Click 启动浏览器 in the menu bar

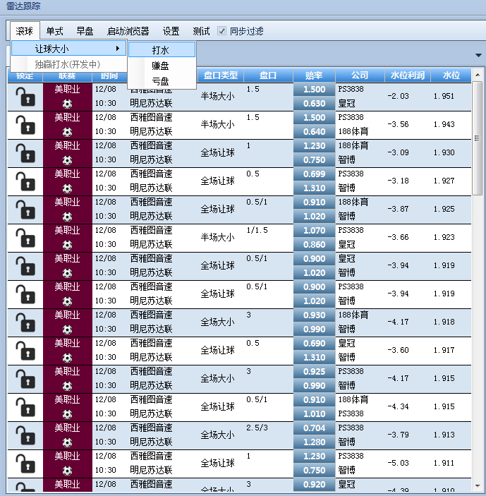click(128, 31)
